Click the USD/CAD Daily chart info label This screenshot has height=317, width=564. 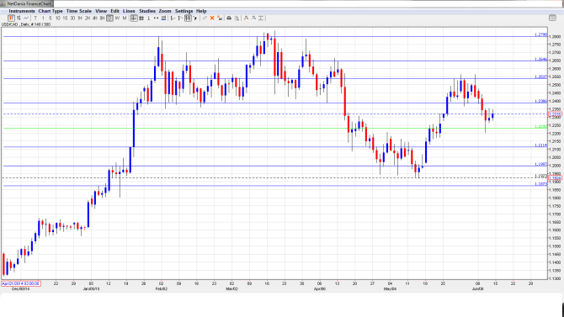[x=26, y=24]
